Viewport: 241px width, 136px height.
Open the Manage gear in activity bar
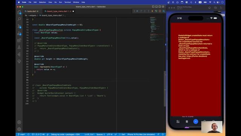(19, 129)
